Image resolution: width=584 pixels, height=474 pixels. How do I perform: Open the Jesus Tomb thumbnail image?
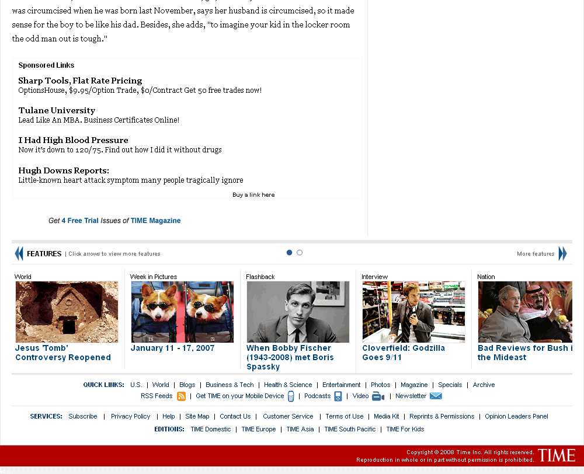(67, 312)
